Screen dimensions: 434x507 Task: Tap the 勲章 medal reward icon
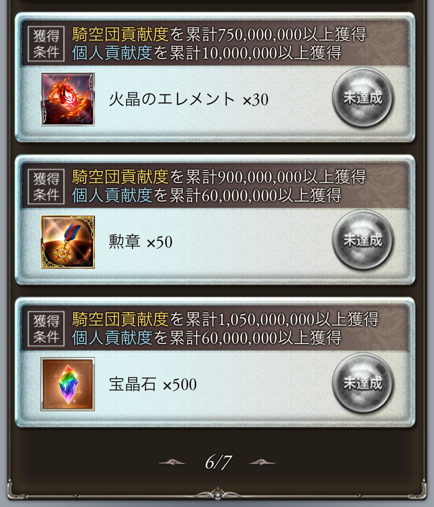tap(67, 241)
